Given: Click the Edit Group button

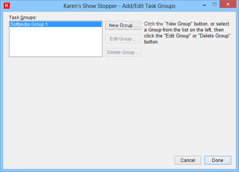Looking at the screenshot, I should click(x=123, y=39).
